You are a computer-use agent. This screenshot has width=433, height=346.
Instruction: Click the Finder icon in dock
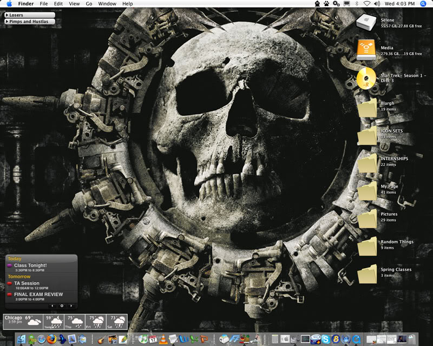21,339
